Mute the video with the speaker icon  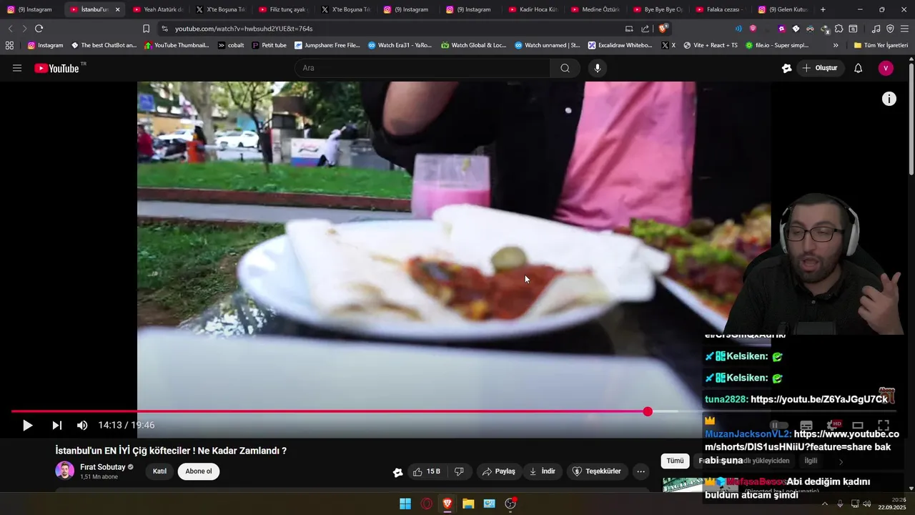(x=82, y=426)
